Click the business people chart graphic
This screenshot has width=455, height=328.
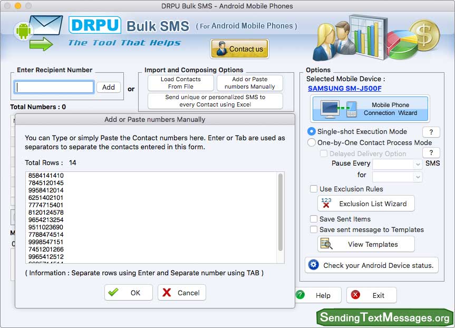tap(350, 38)
